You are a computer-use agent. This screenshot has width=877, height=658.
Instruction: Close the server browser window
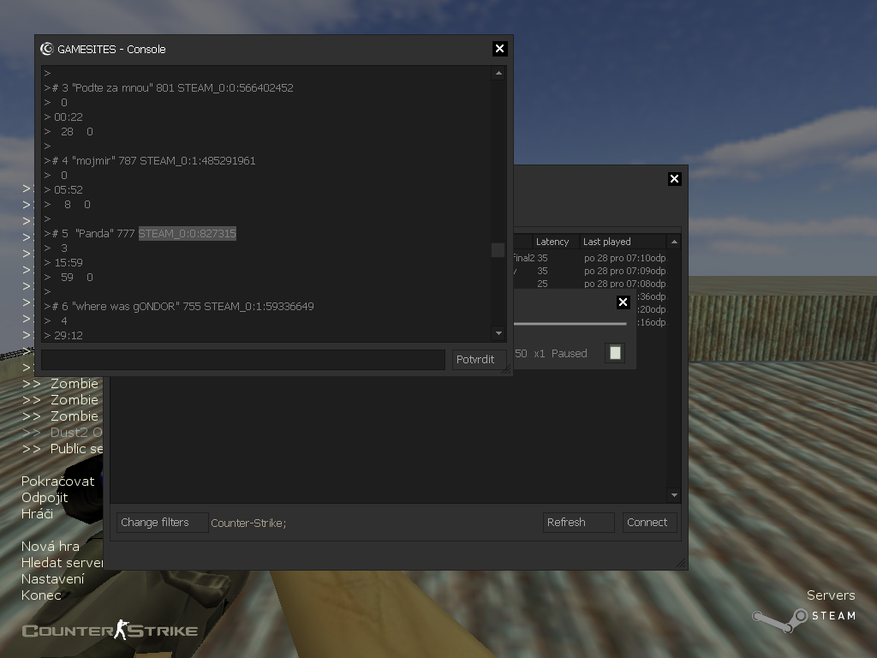coord(674,178)
